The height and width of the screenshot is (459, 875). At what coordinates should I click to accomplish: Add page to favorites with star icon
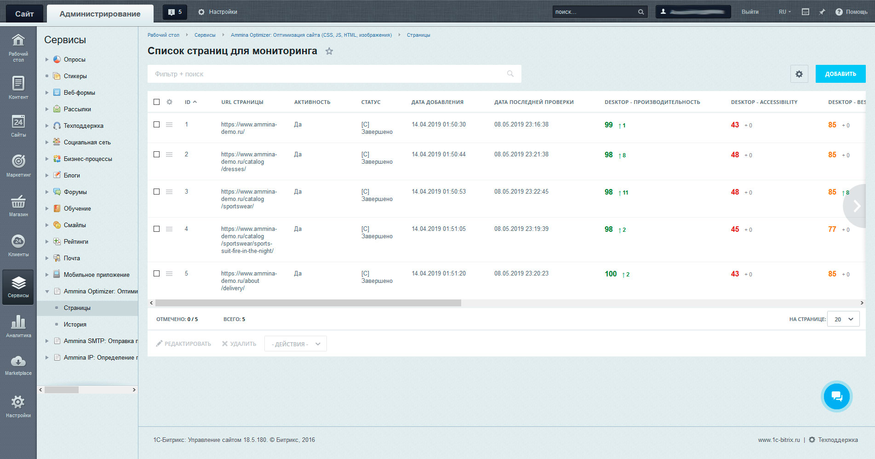[x=329, y=51]
